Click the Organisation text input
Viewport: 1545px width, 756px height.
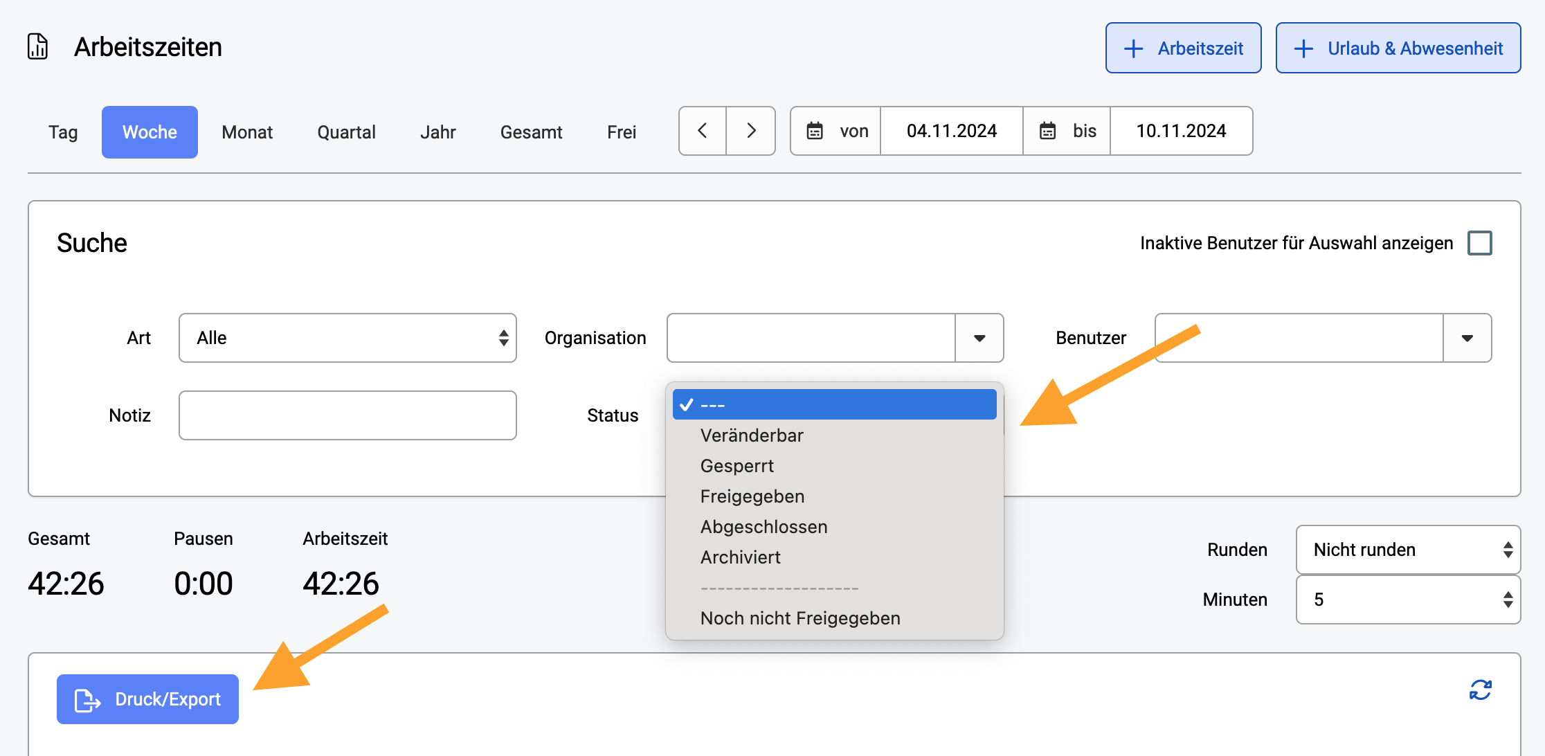(811, 338)
